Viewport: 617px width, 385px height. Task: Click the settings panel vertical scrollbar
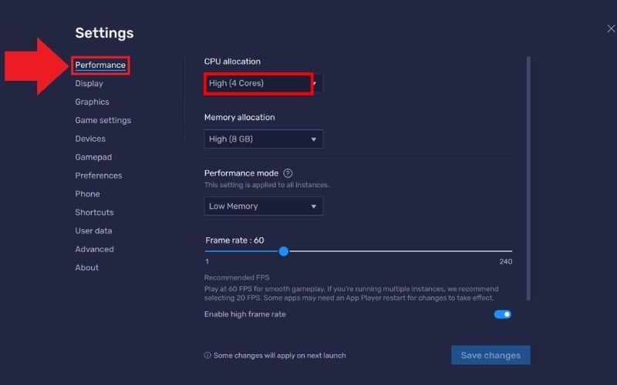pos(528,177)
